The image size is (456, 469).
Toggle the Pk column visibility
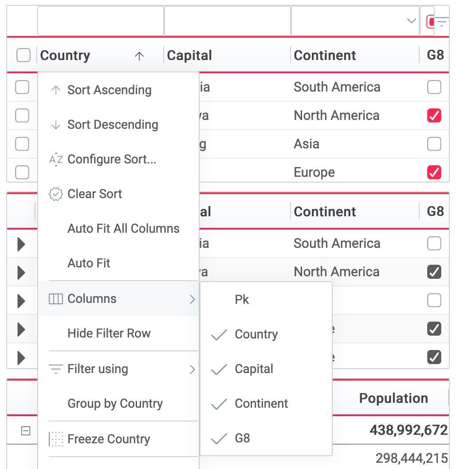[x=242, y=300]
